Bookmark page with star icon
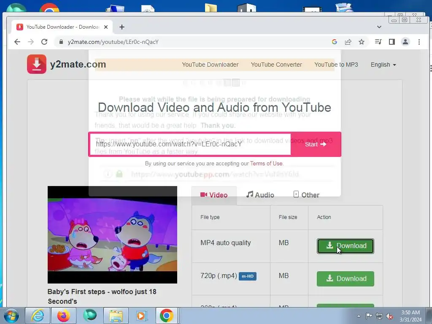 click(x=362, y=42)
